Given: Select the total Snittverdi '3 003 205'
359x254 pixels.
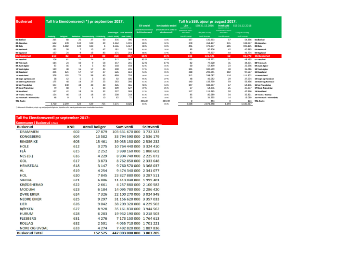Looking at the screenshot, I should 151,233.
